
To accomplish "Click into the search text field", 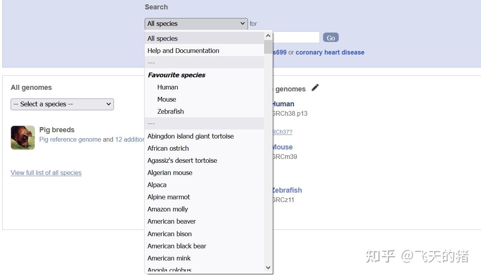I will tap(296, 38).
